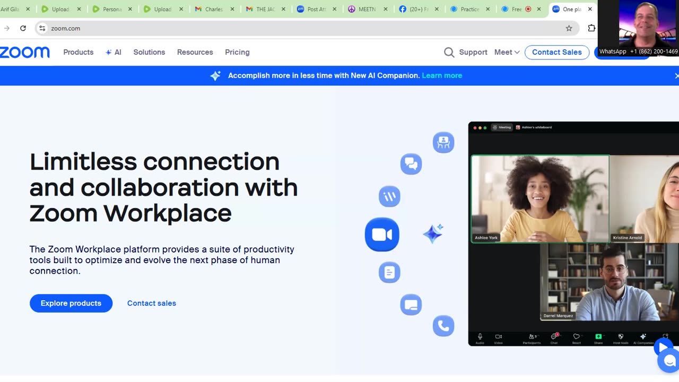The width and height of the screenshot is (679, 382).
Task: Click Kristine Arnold's video tile
Action: [x=645, y=199]
